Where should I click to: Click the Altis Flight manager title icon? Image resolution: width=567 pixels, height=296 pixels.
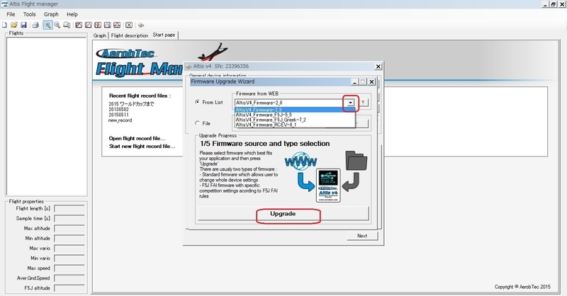coord(4,4)
